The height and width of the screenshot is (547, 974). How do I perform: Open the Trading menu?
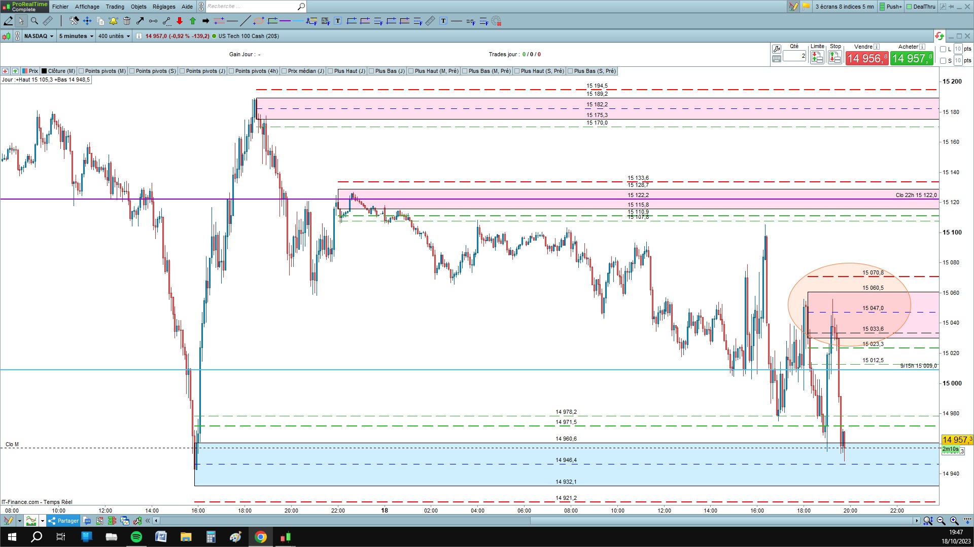(x=115, y=7)
